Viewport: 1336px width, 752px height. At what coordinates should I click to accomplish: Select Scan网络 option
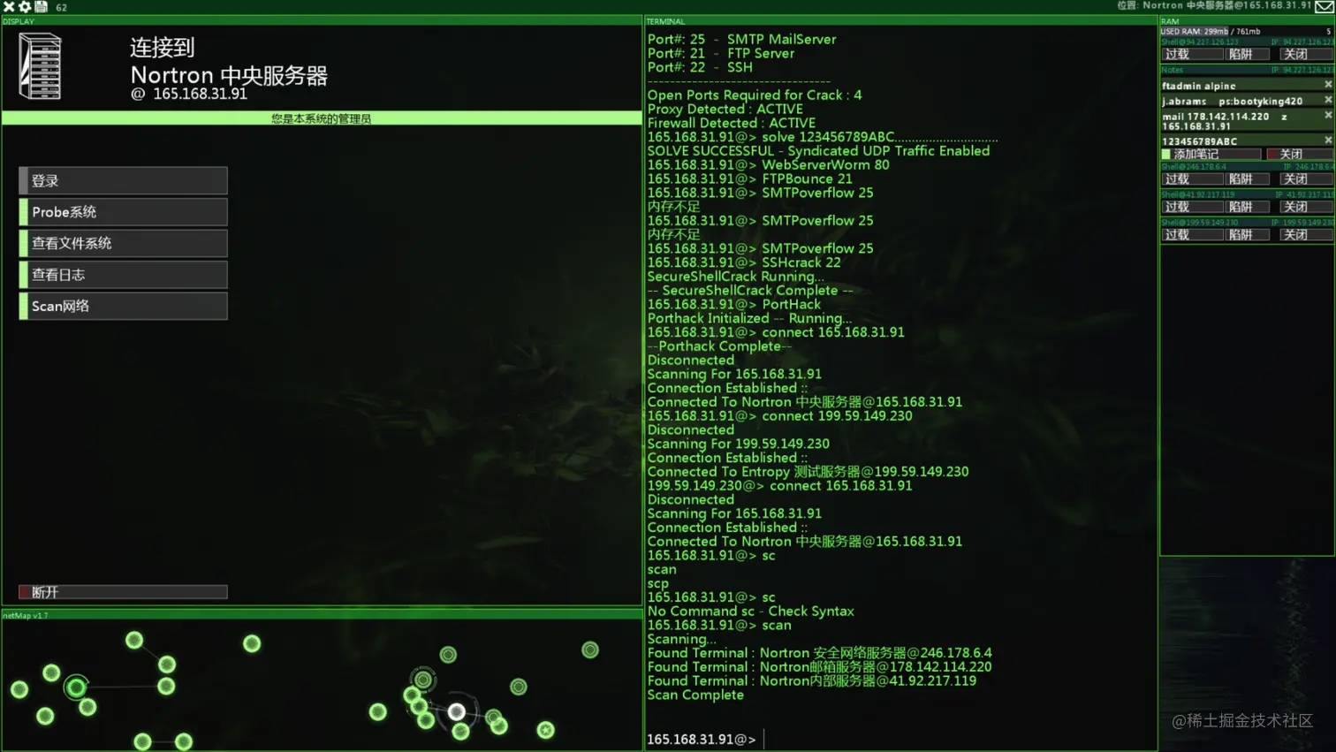pos(123,306)
